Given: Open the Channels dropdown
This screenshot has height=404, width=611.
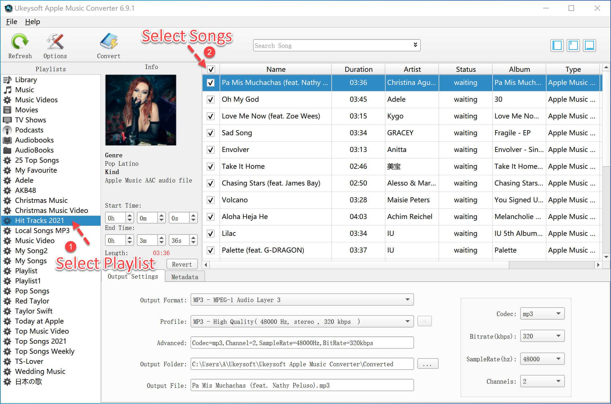Looking at the screenshot, I should point(542,381).
